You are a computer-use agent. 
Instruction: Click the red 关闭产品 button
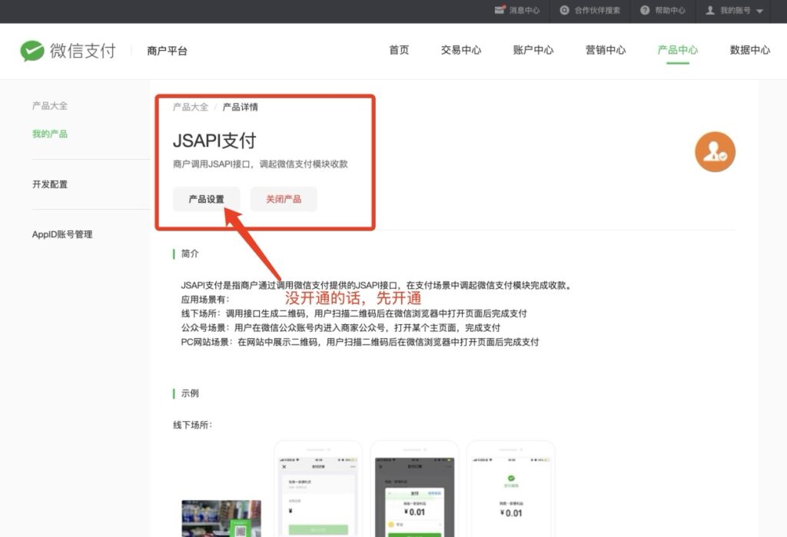tap(284, 199)
